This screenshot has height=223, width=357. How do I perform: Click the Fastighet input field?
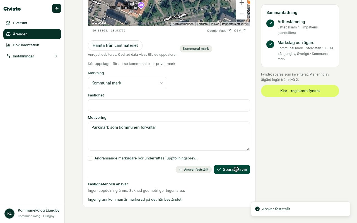point(169,105)
